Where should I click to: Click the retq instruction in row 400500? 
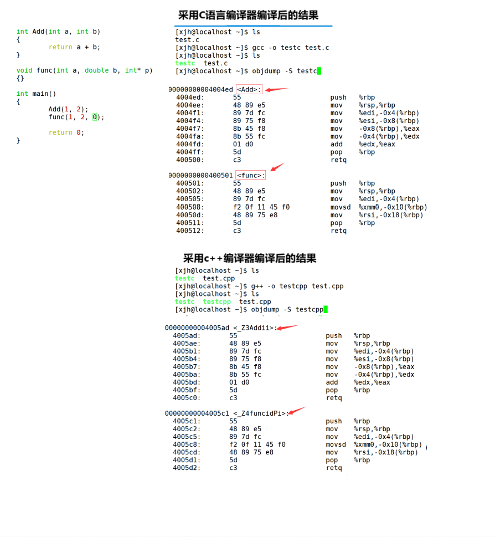(x=338, y=160)
